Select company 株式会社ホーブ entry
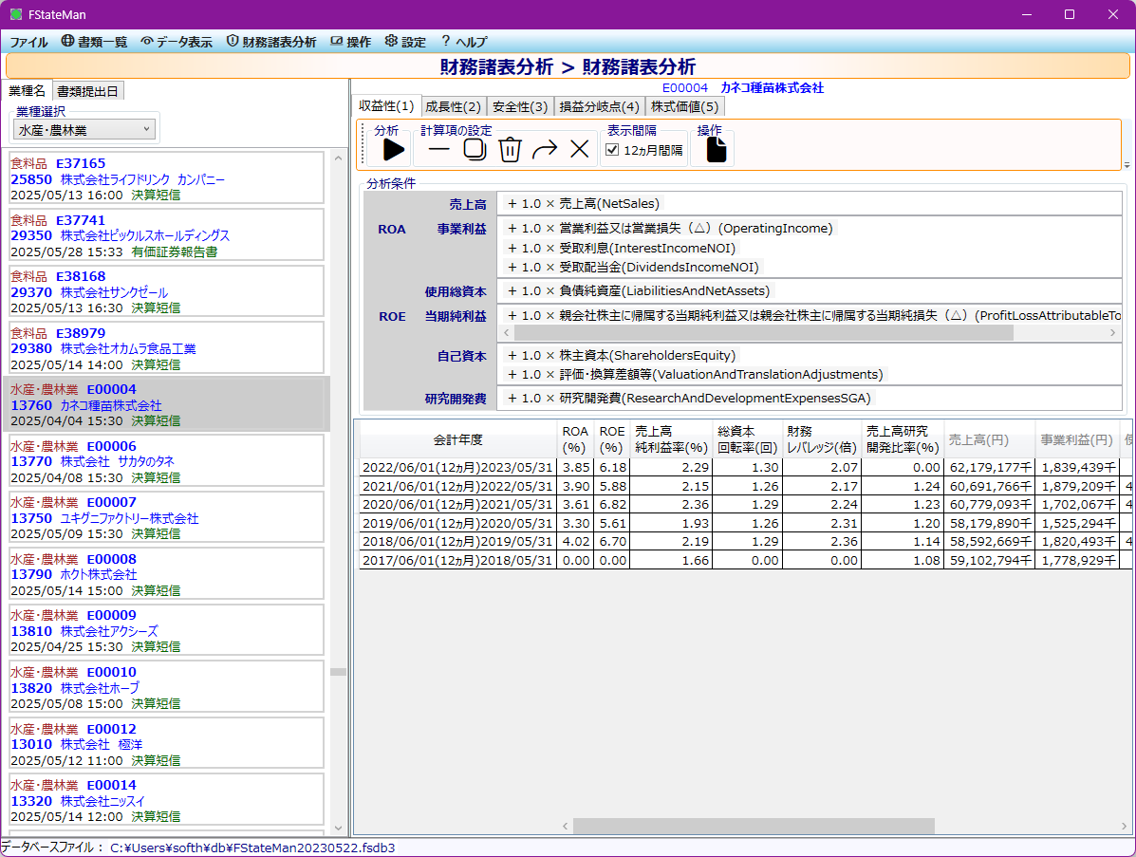This screenshot has height=857, width=1136. pyautogui.click(x=166, y=687)
